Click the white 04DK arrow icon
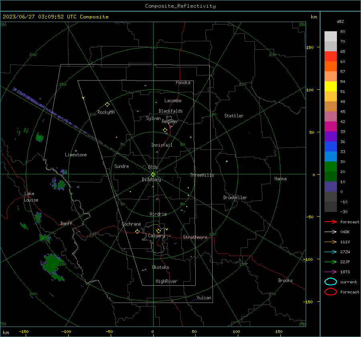This screenshot has height=337, width=361. click(x=331, y=232)
